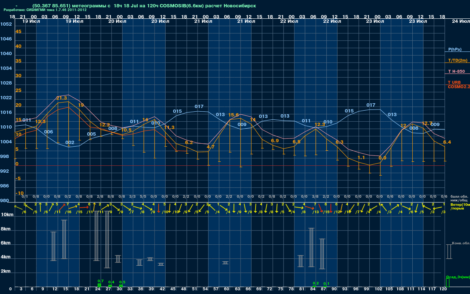Click the small cloud bar at hour 60
The image size is (470, 294).
(x=225, y=263)
